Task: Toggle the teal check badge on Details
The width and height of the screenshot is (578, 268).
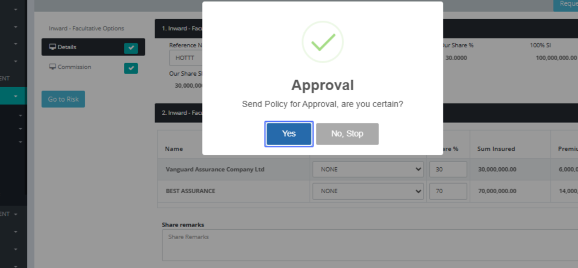Action: click(131, 48)
